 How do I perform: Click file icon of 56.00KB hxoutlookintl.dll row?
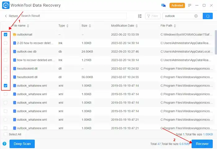coord(15,77)
